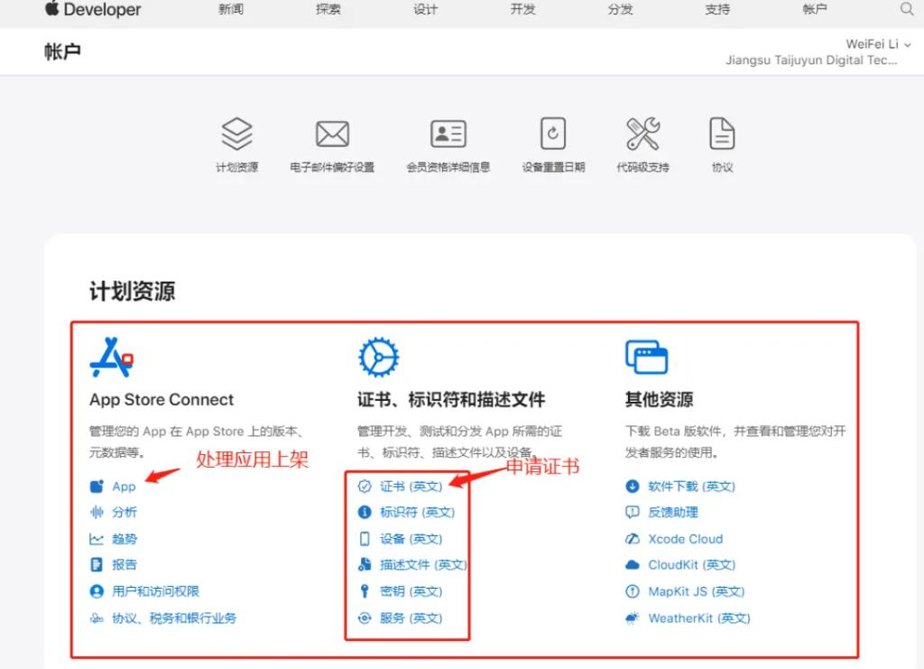The width and height of the screenshot is (924, 669).
Task: Open the 设备重置日期 icon
Action: click(552, 135)
